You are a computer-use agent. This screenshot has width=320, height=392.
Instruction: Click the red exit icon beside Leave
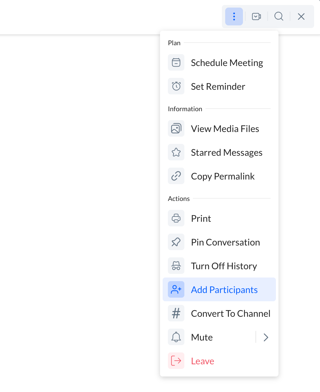(176, 361)
